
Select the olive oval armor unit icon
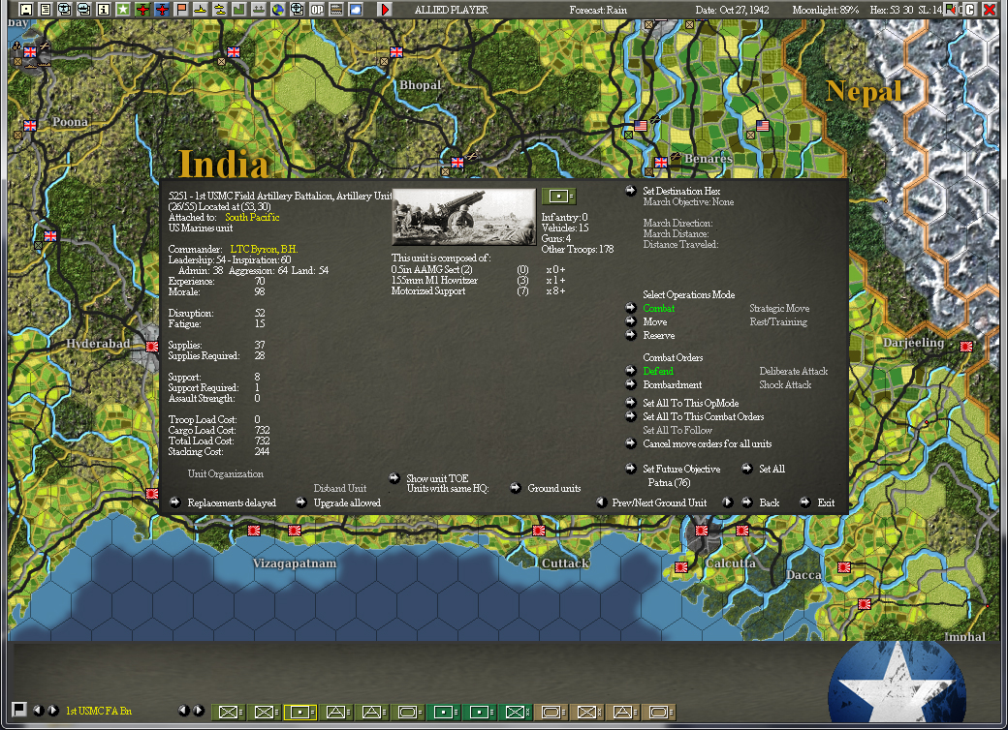coord(408,712)
